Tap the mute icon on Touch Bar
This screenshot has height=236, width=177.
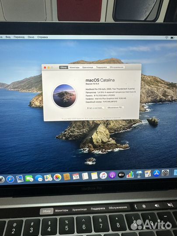[170, 205]
